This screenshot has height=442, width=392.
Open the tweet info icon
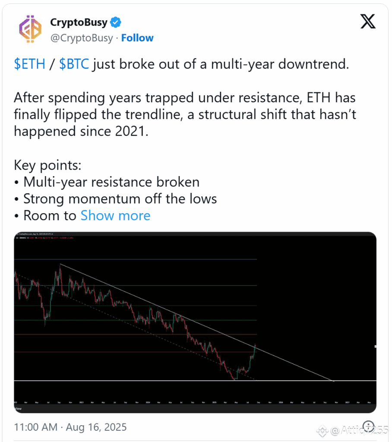[369, 426]
